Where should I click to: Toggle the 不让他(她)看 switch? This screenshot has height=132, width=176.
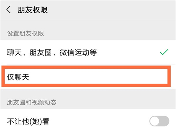point(159,121)
